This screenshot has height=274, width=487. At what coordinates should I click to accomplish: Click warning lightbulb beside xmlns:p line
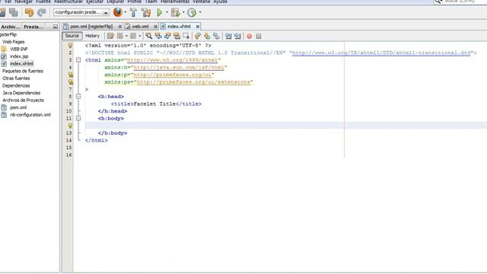click(71, 75)
